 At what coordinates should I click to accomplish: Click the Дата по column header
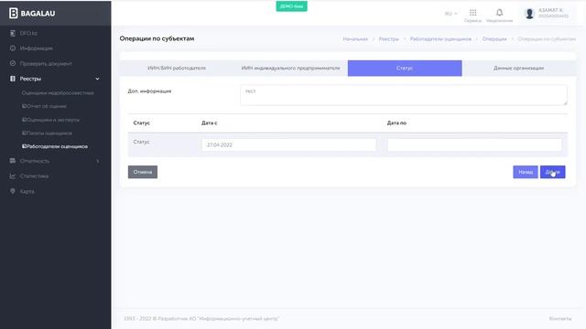coord(396,122)
